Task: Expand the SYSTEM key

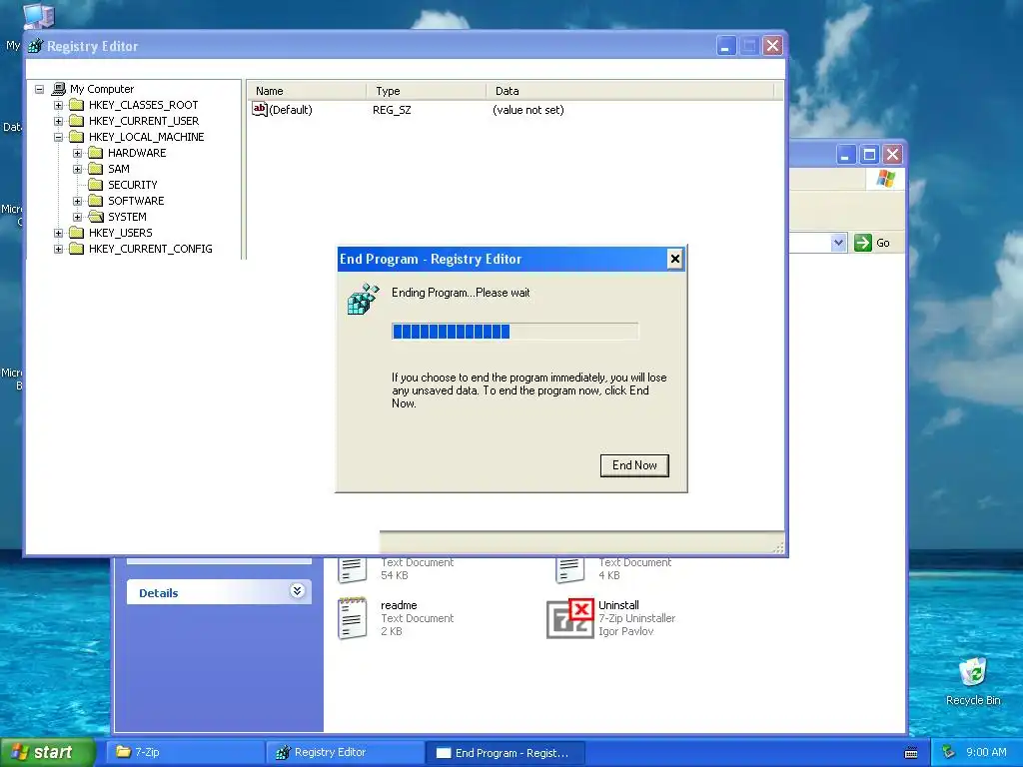Action: coord(78,217)
